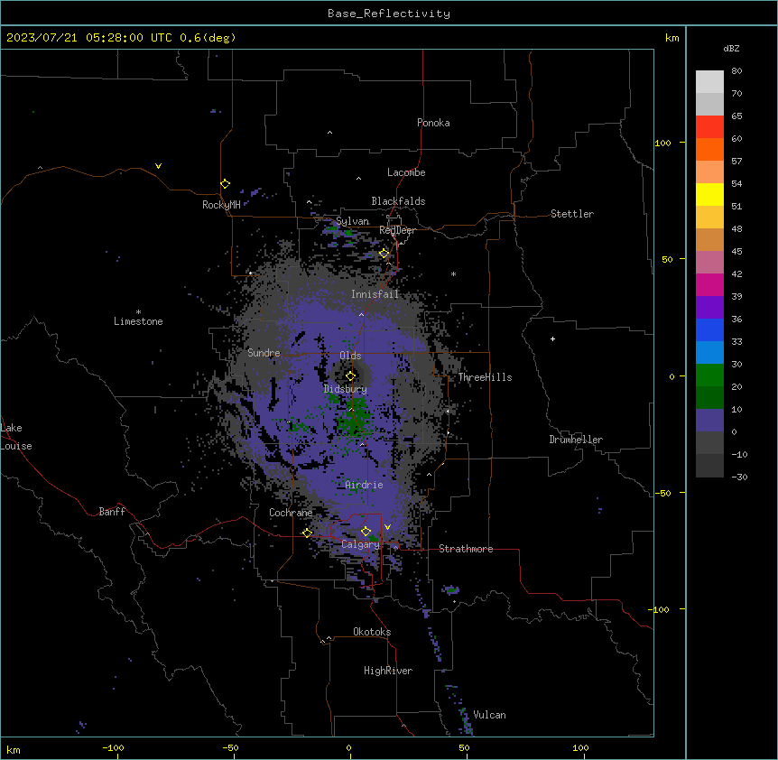Click the dark orange 57-60 dBZ legend swatch
The image size is (778, 760).
(709, 149)
